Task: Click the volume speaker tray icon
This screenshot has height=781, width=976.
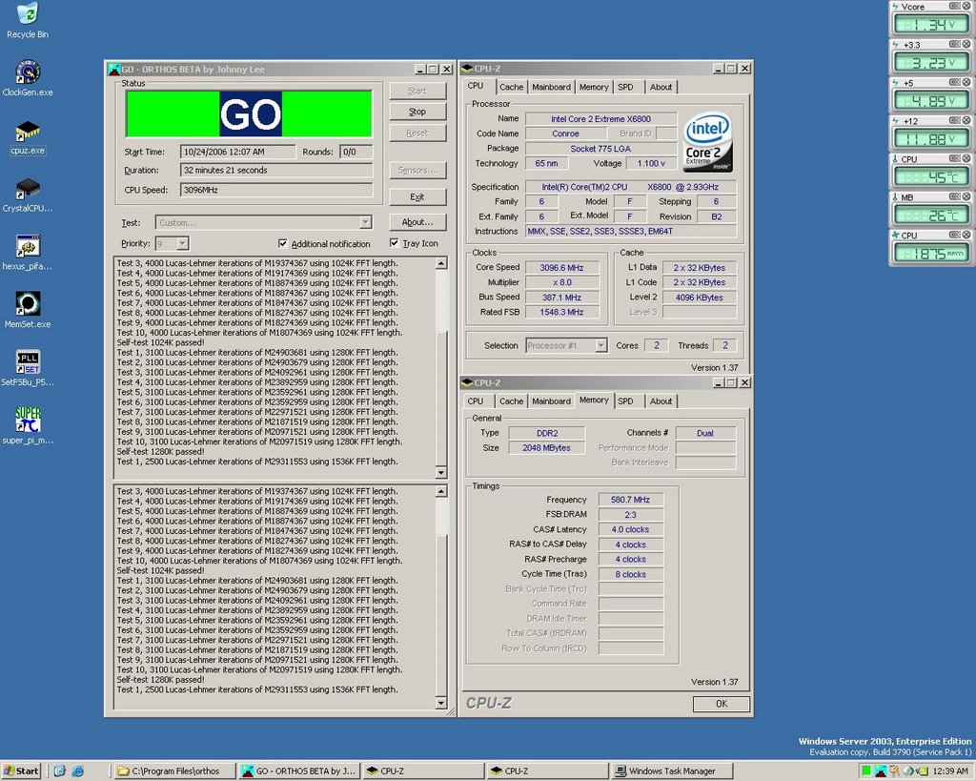Action: coord(910,771)
